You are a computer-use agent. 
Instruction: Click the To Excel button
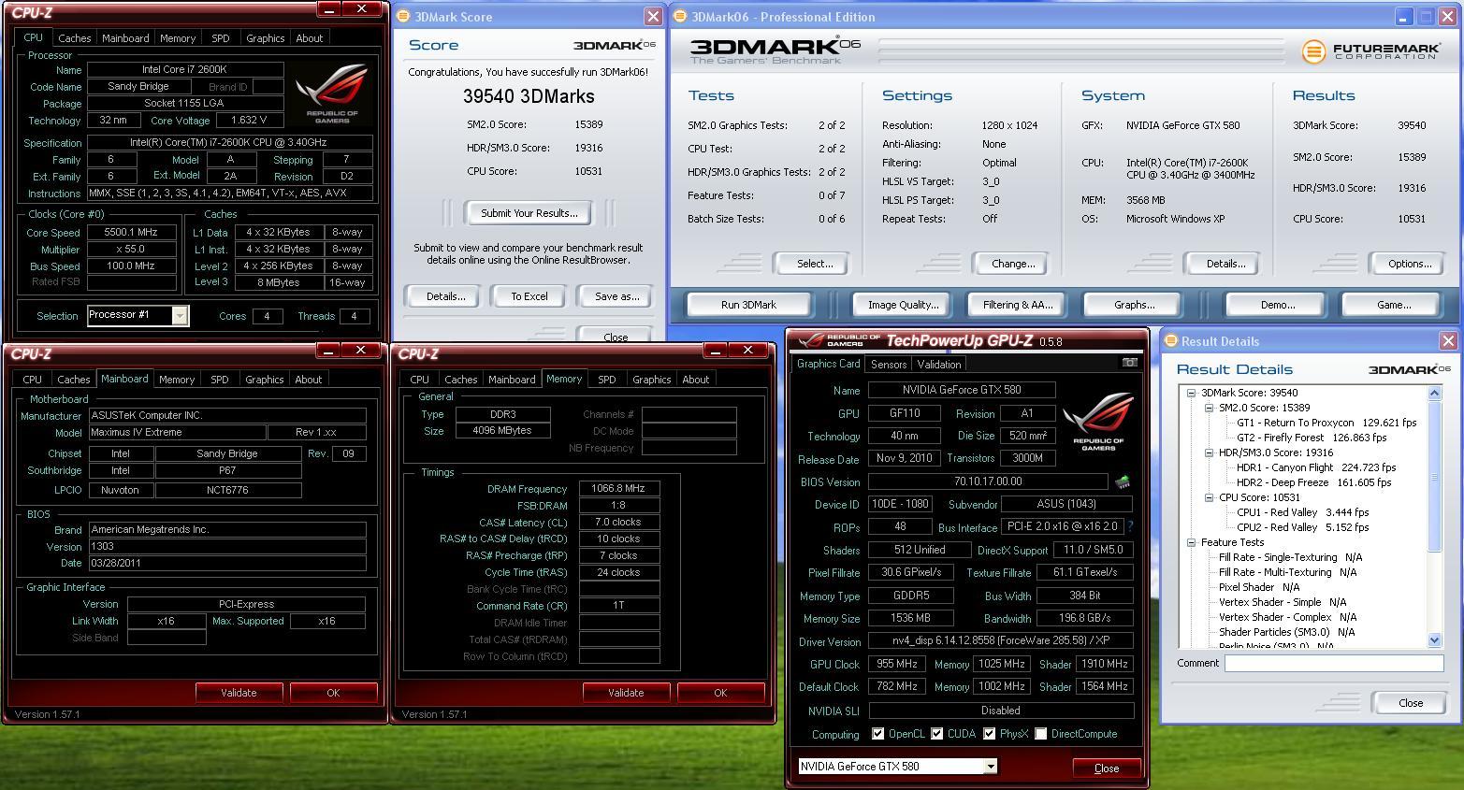pos(529,296)
